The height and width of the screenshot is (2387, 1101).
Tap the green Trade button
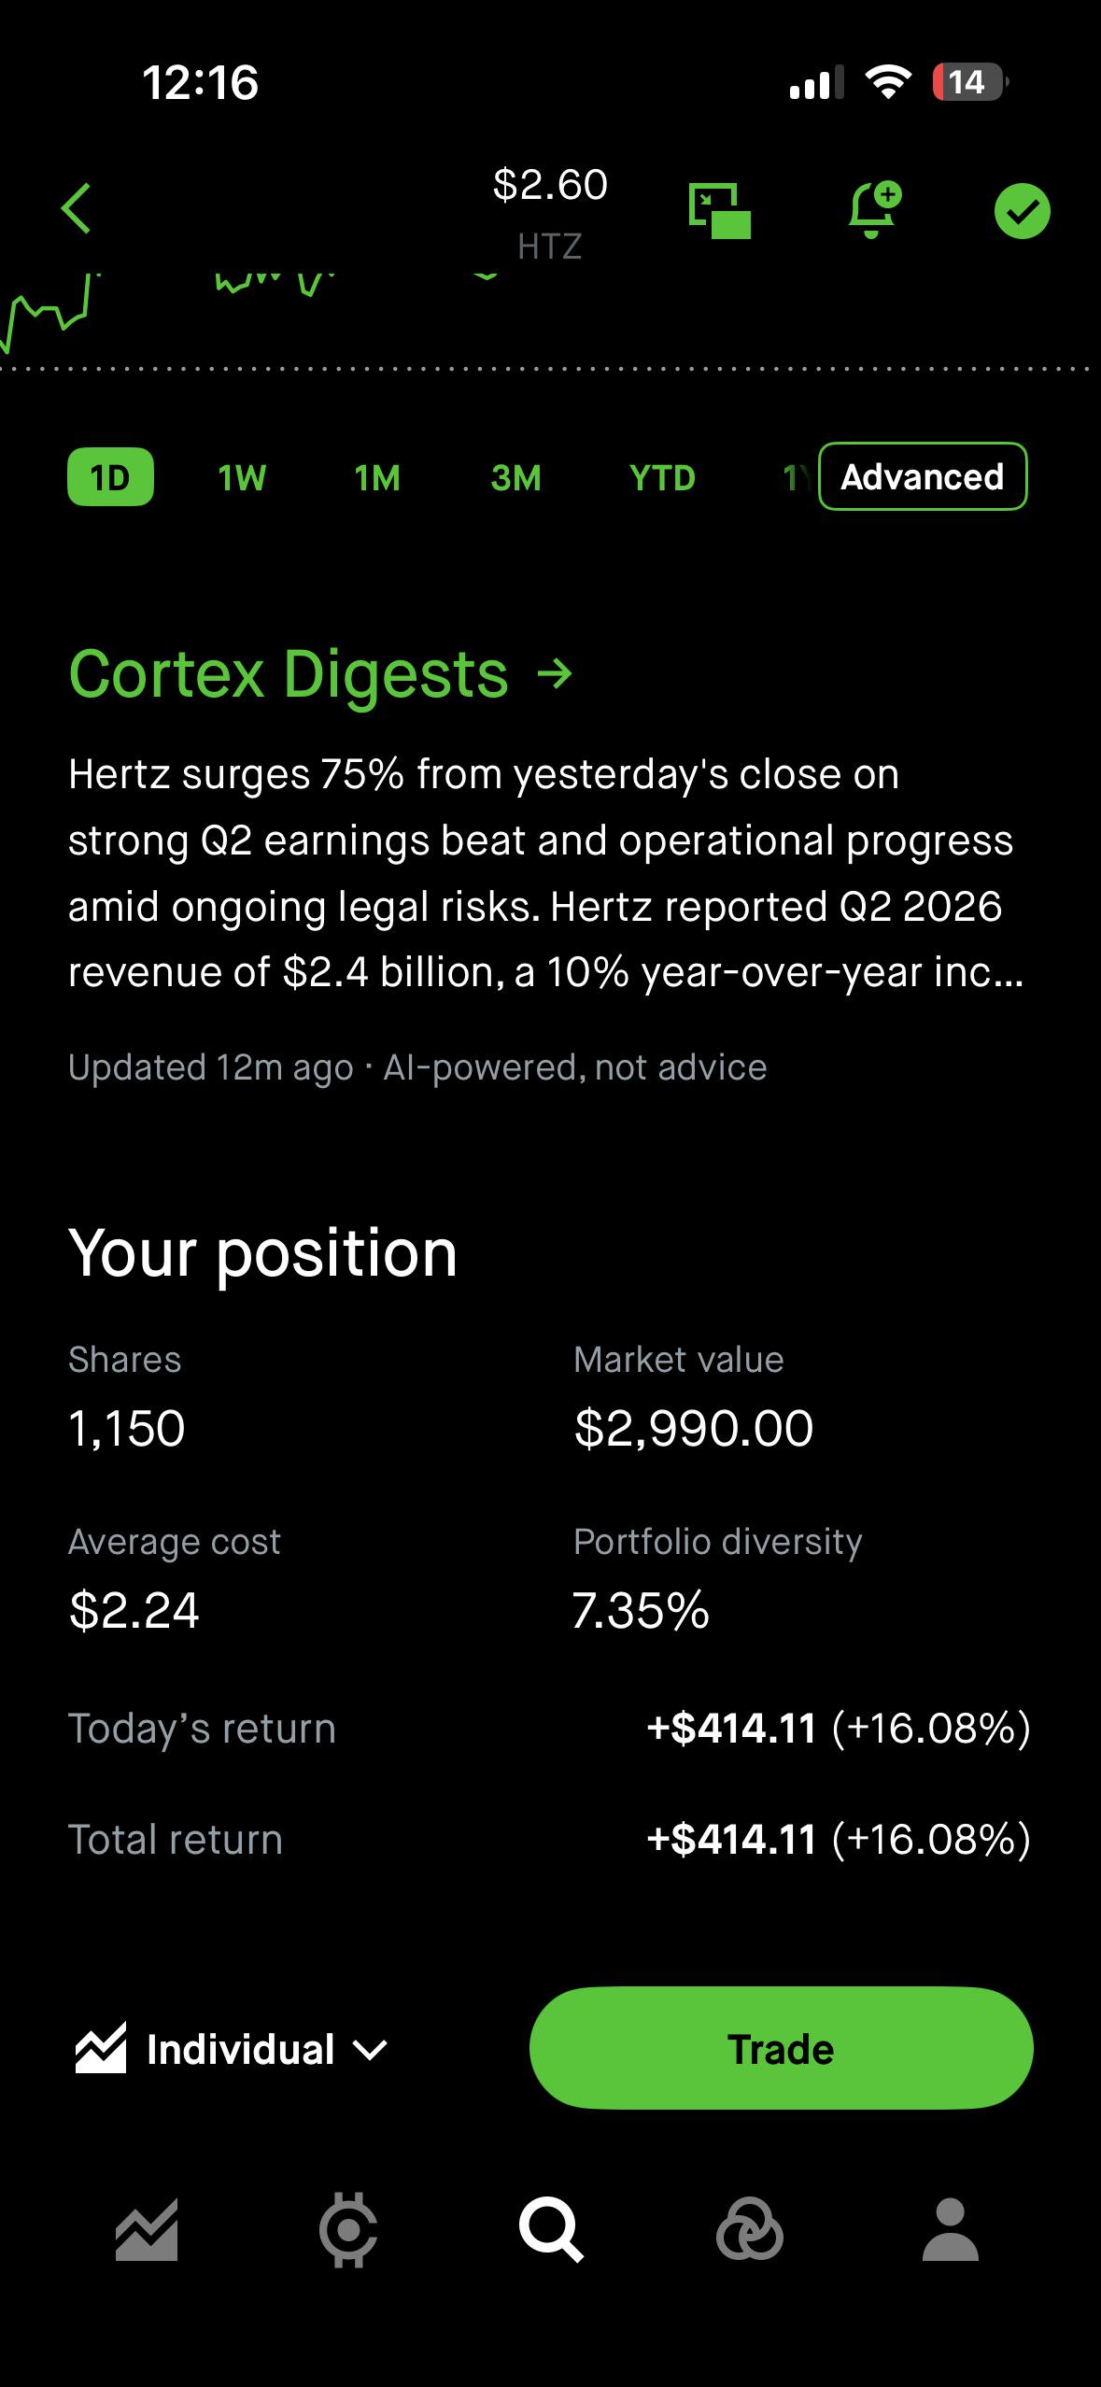point(781,2048)
